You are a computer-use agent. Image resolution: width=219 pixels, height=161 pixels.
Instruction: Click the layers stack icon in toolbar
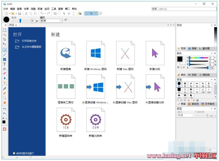coord(100,13)
